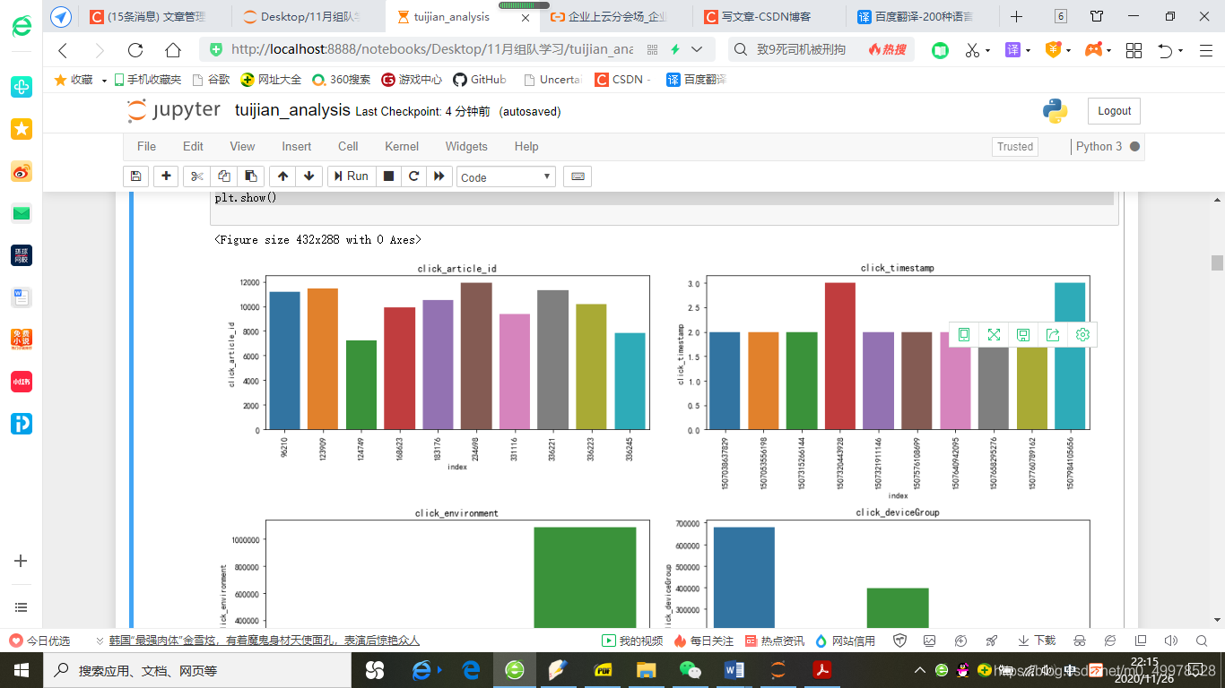Viewport: 1225px width, 688px height.
Task: Move selected cell up arrow
Action: tap(282, 176)
